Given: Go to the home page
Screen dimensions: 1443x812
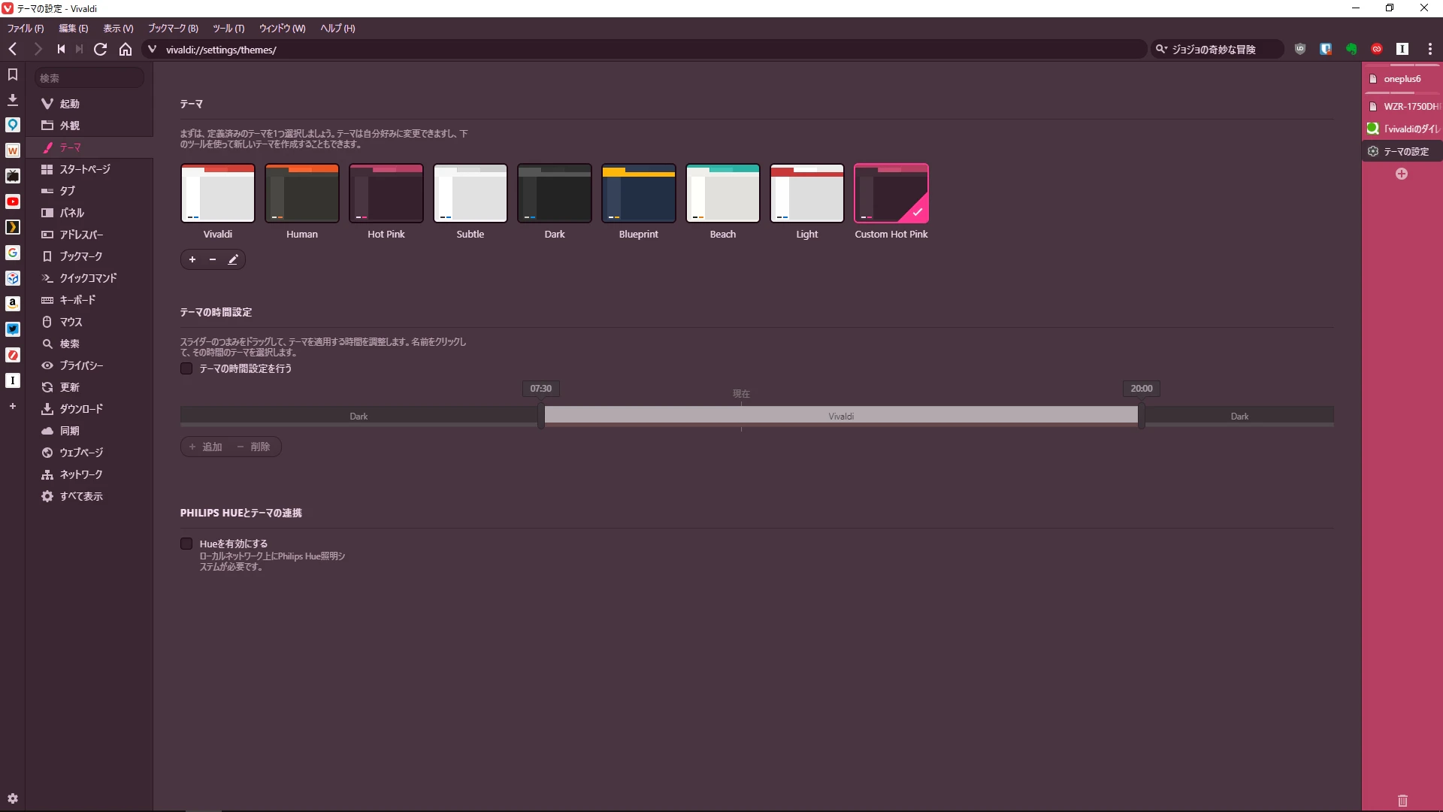Looking at the screenshot, I should point(126,49).
